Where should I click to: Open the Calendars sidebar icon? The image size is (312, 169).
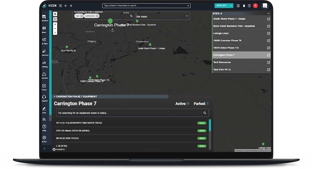click(x=44, y=17)
